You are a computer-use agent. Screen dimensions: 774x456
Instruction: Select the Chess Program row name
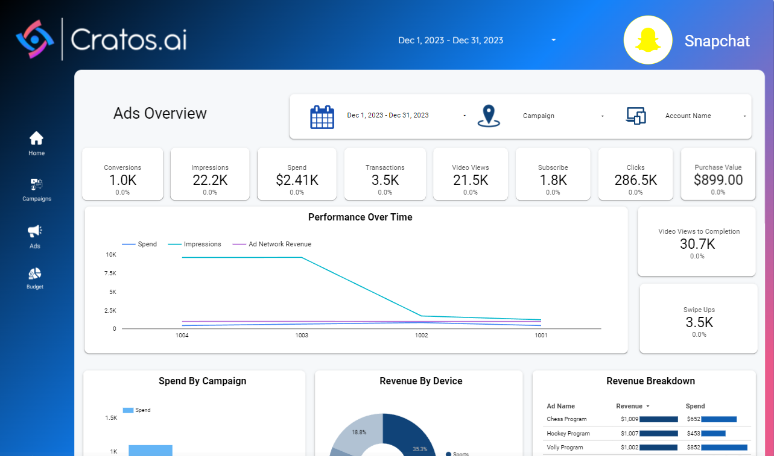pyautogui.click(x=567, y=419)
